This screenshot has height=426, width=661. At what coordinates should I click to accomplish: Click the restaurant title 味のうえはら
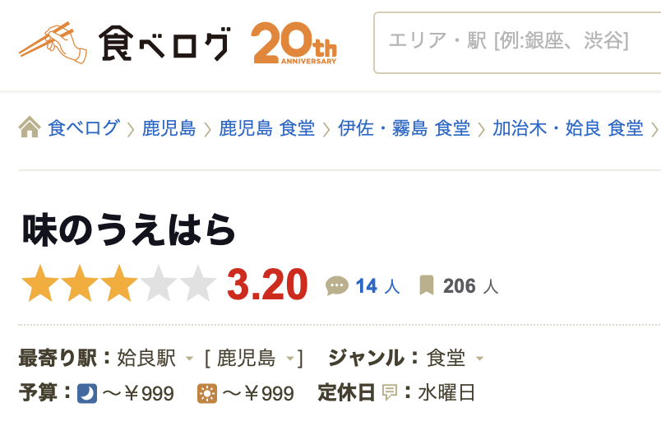128,230
